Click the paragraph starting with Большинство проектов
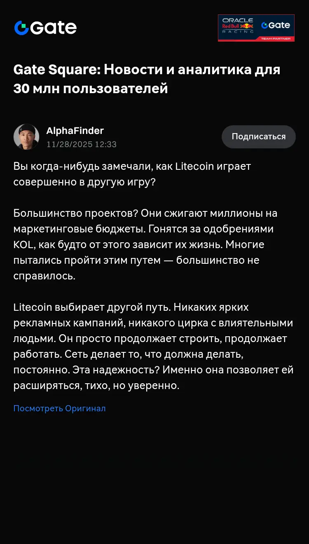This screenshot has height=544, width=309. point(145,244)
